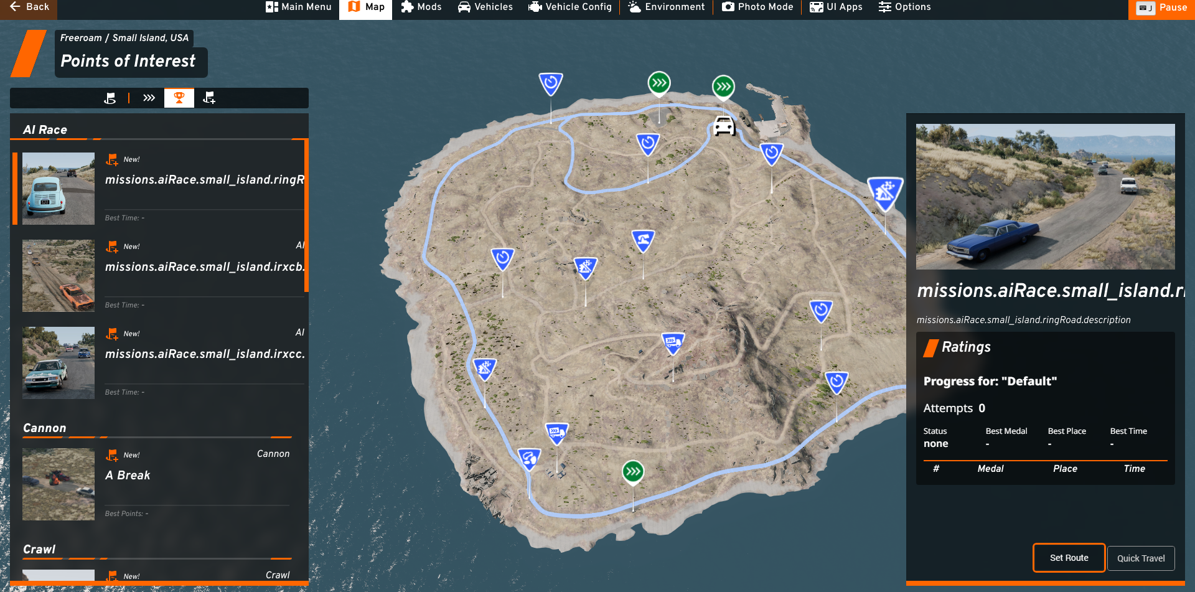
Task: Click the New! flag icon on the ringRoad mission
Action: pyautogui.click(x=111, y=160)
